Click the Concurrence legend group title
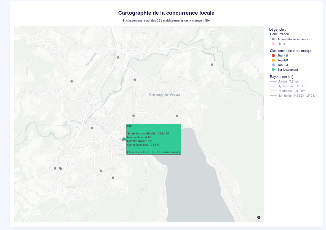This screenshot has height=230, width=326. 279,34
